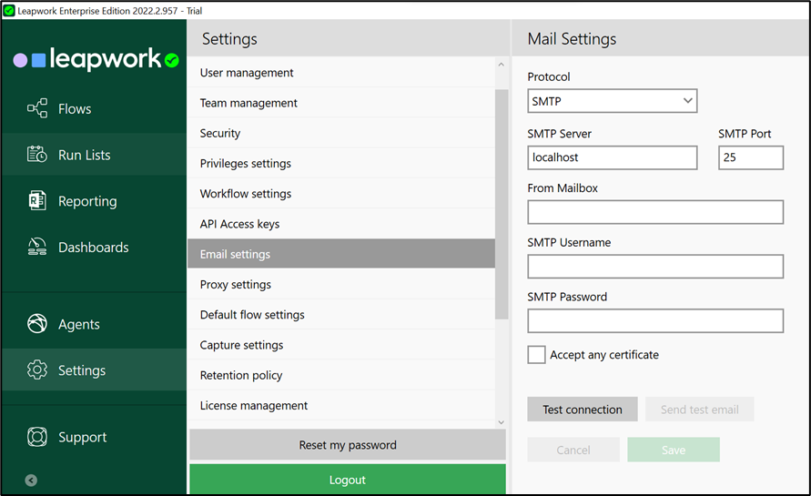Viewport: 811px width, 496px height.
Task: Click the Test connection button
Action: click(583, 410)
